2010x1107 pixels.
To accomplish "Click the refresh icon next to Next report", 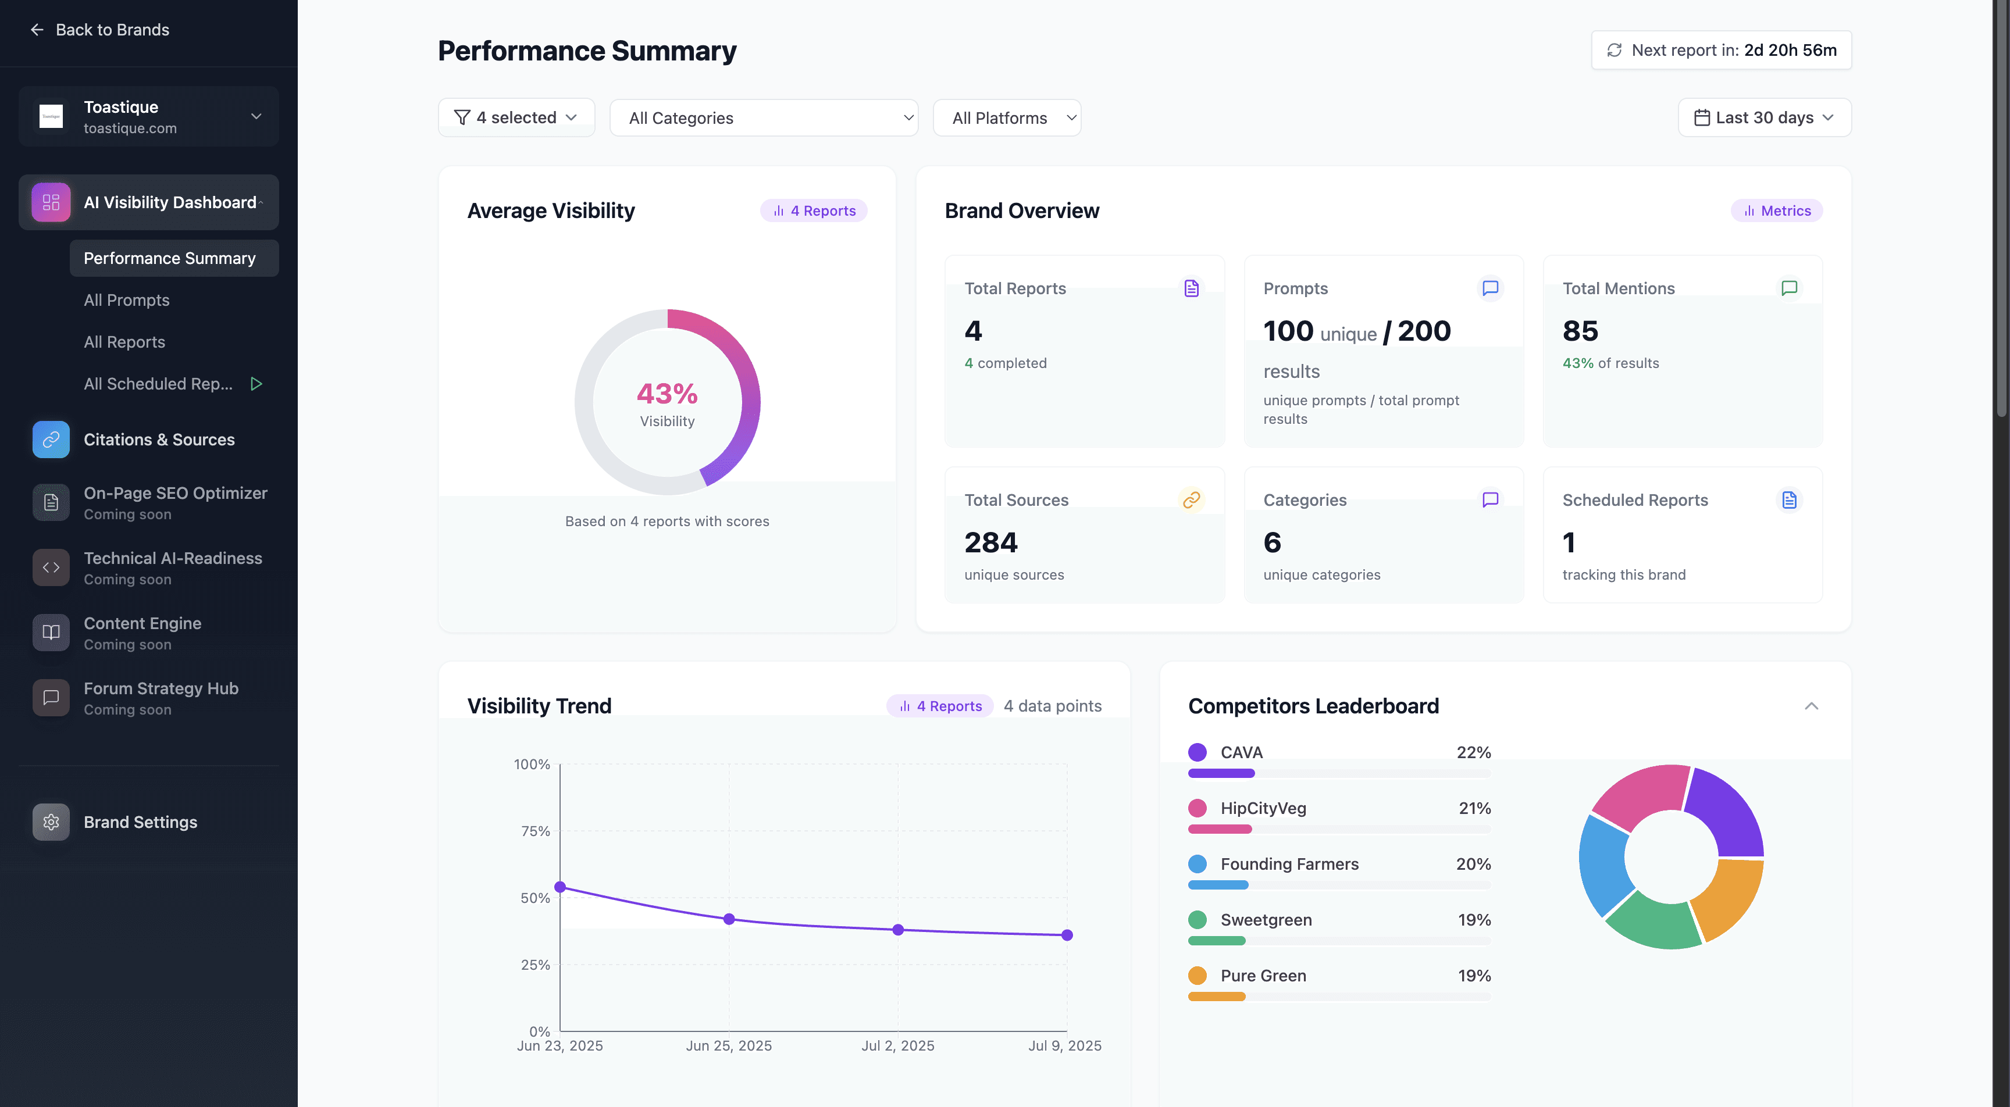I will click(x=1615, y=50).
